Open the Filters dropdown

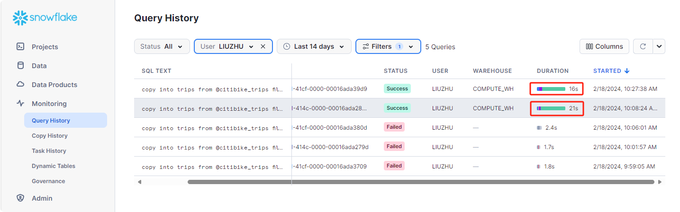(x=388, y=46)
